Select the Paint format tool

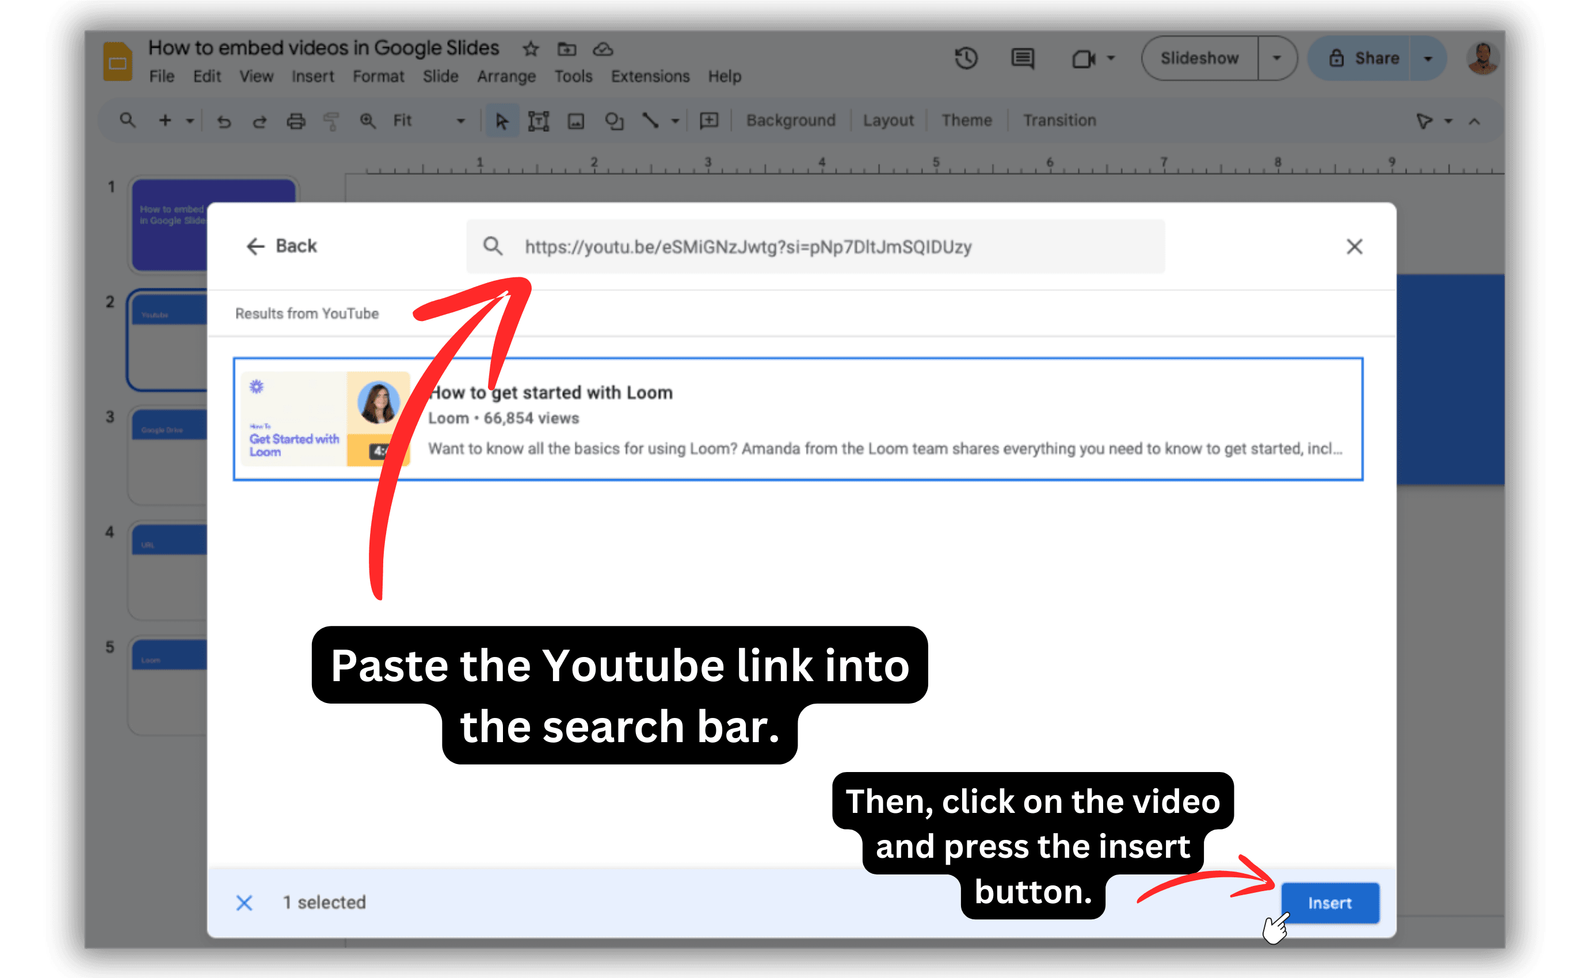330,120
